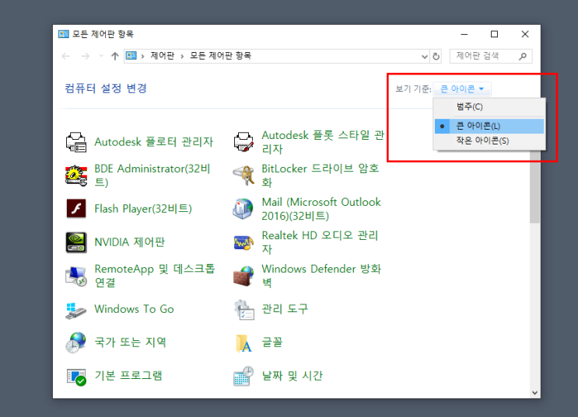The width and height of the screenshot is (578, 417).
Task: Open 글꼴 link
Action: click(272, 342)
